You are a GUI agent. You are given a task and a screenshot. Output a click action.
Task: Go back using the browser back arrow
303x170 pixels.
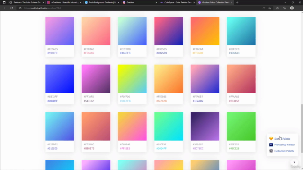coord(5,8)
